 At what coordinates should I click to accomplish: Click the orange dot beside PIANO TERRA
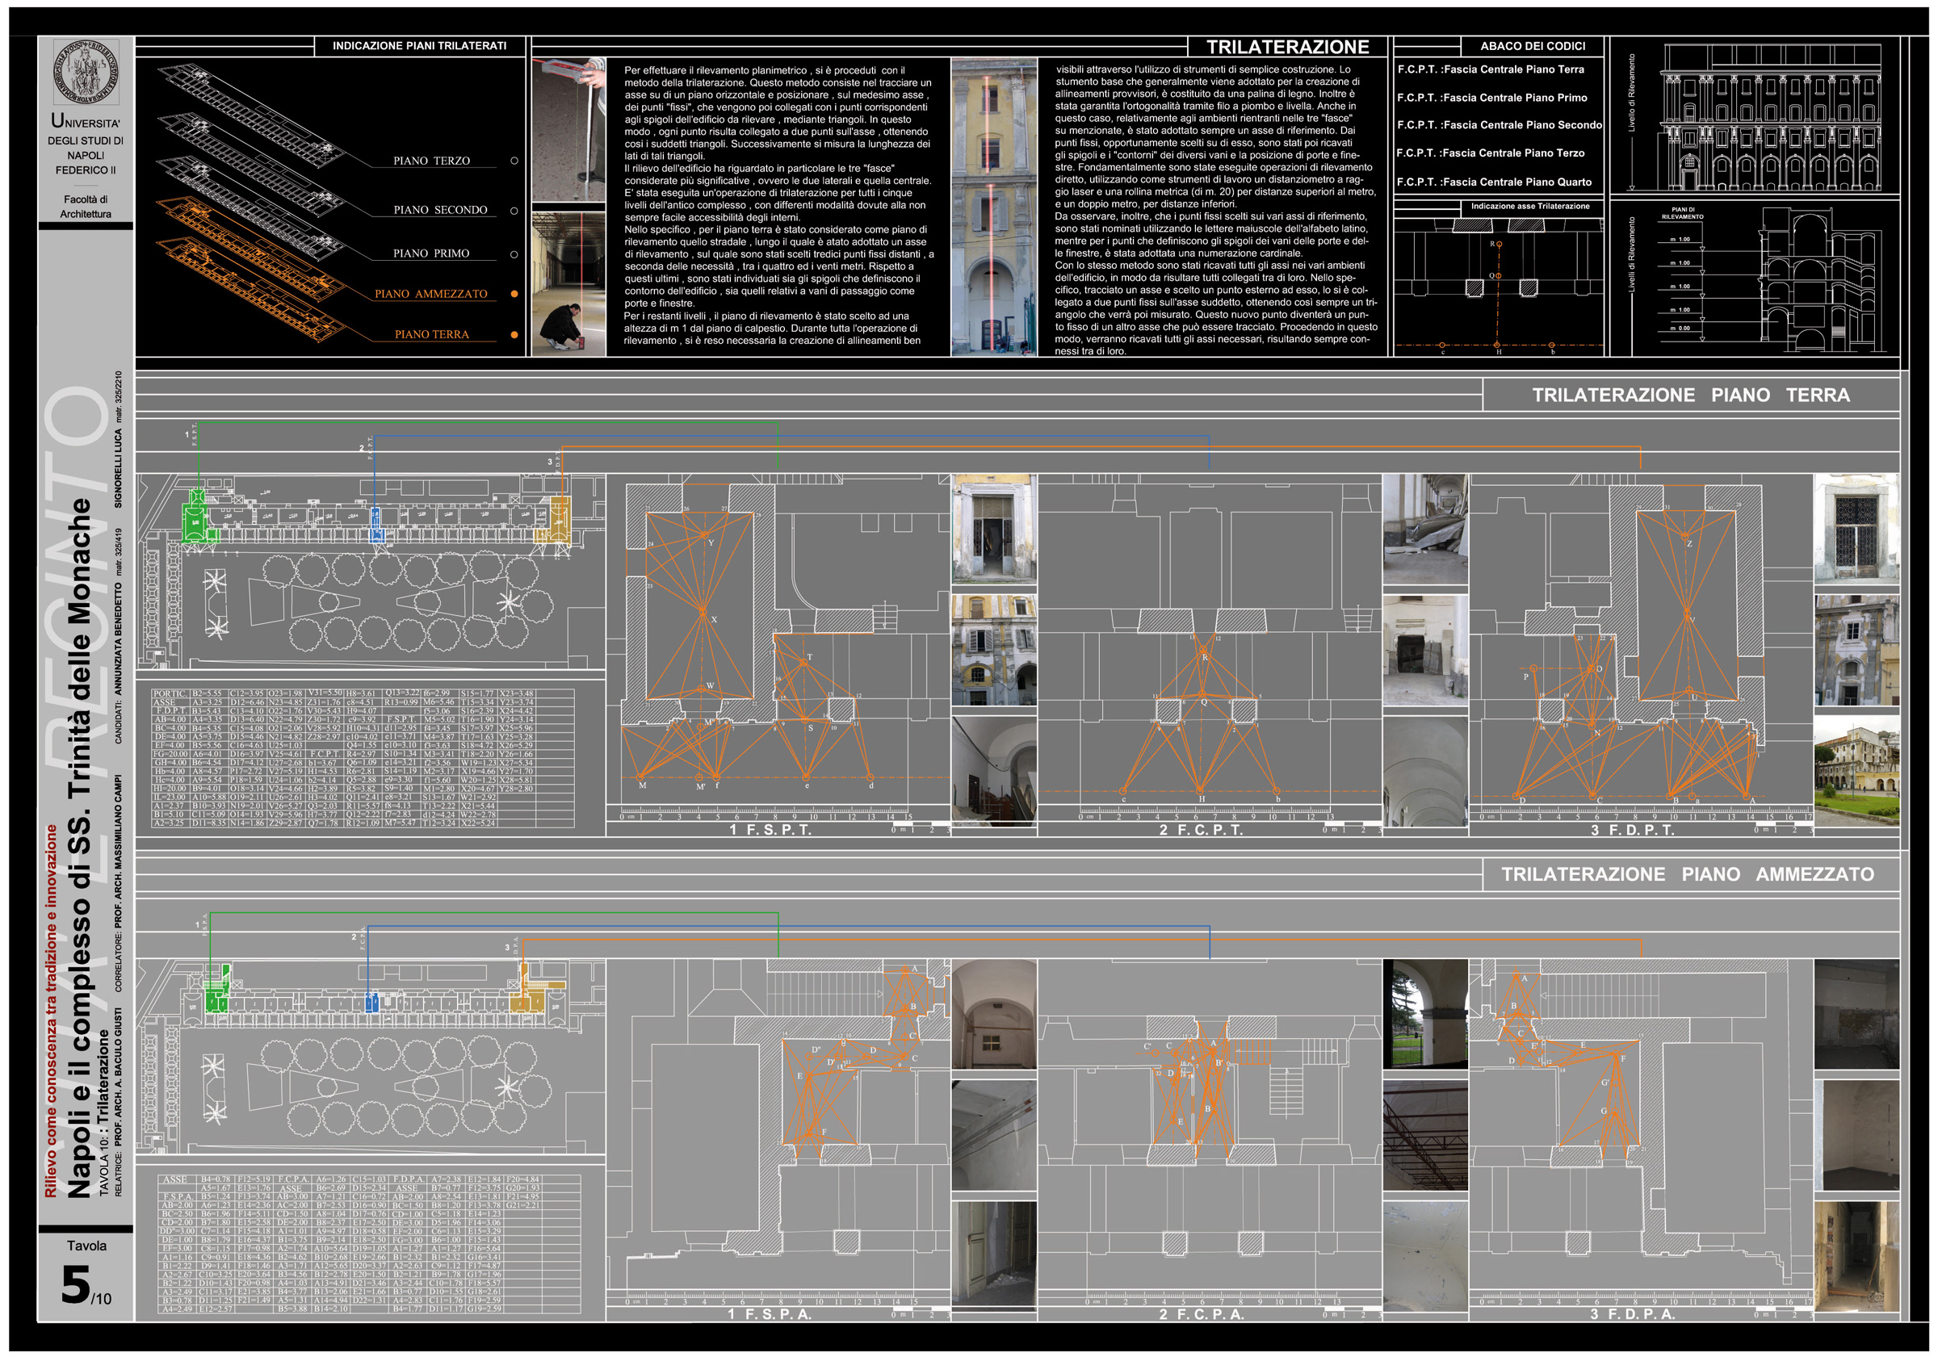pos(514,334)
